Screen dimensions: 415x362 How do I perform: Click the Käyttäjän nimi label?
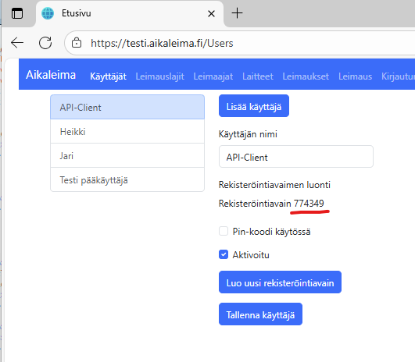248,134
